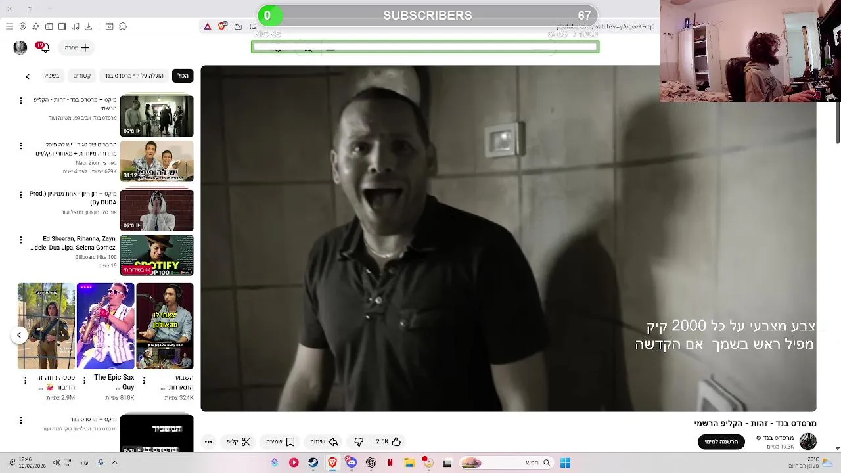Toggle the browser sidebar panel
Screen dimensions: 841x473
pos(62,26)
